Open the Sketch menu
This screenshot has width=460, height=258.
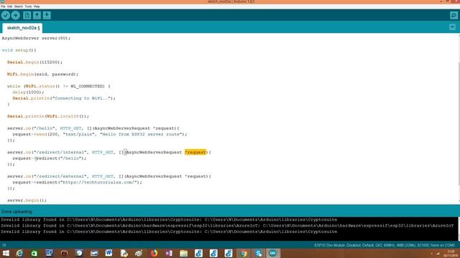click(19, 6)
